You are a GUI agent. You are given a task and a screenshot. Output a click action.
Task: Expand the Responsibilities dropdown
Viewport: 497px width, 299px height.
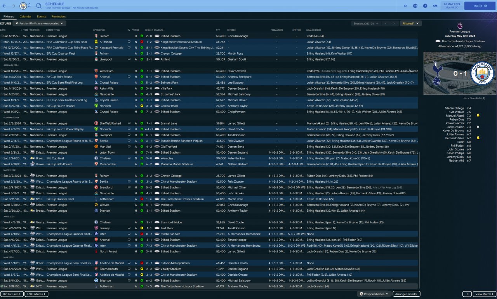click(374, 294)
